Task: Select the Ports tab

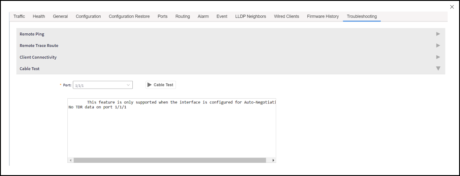Action: click(x=163, y=16)
